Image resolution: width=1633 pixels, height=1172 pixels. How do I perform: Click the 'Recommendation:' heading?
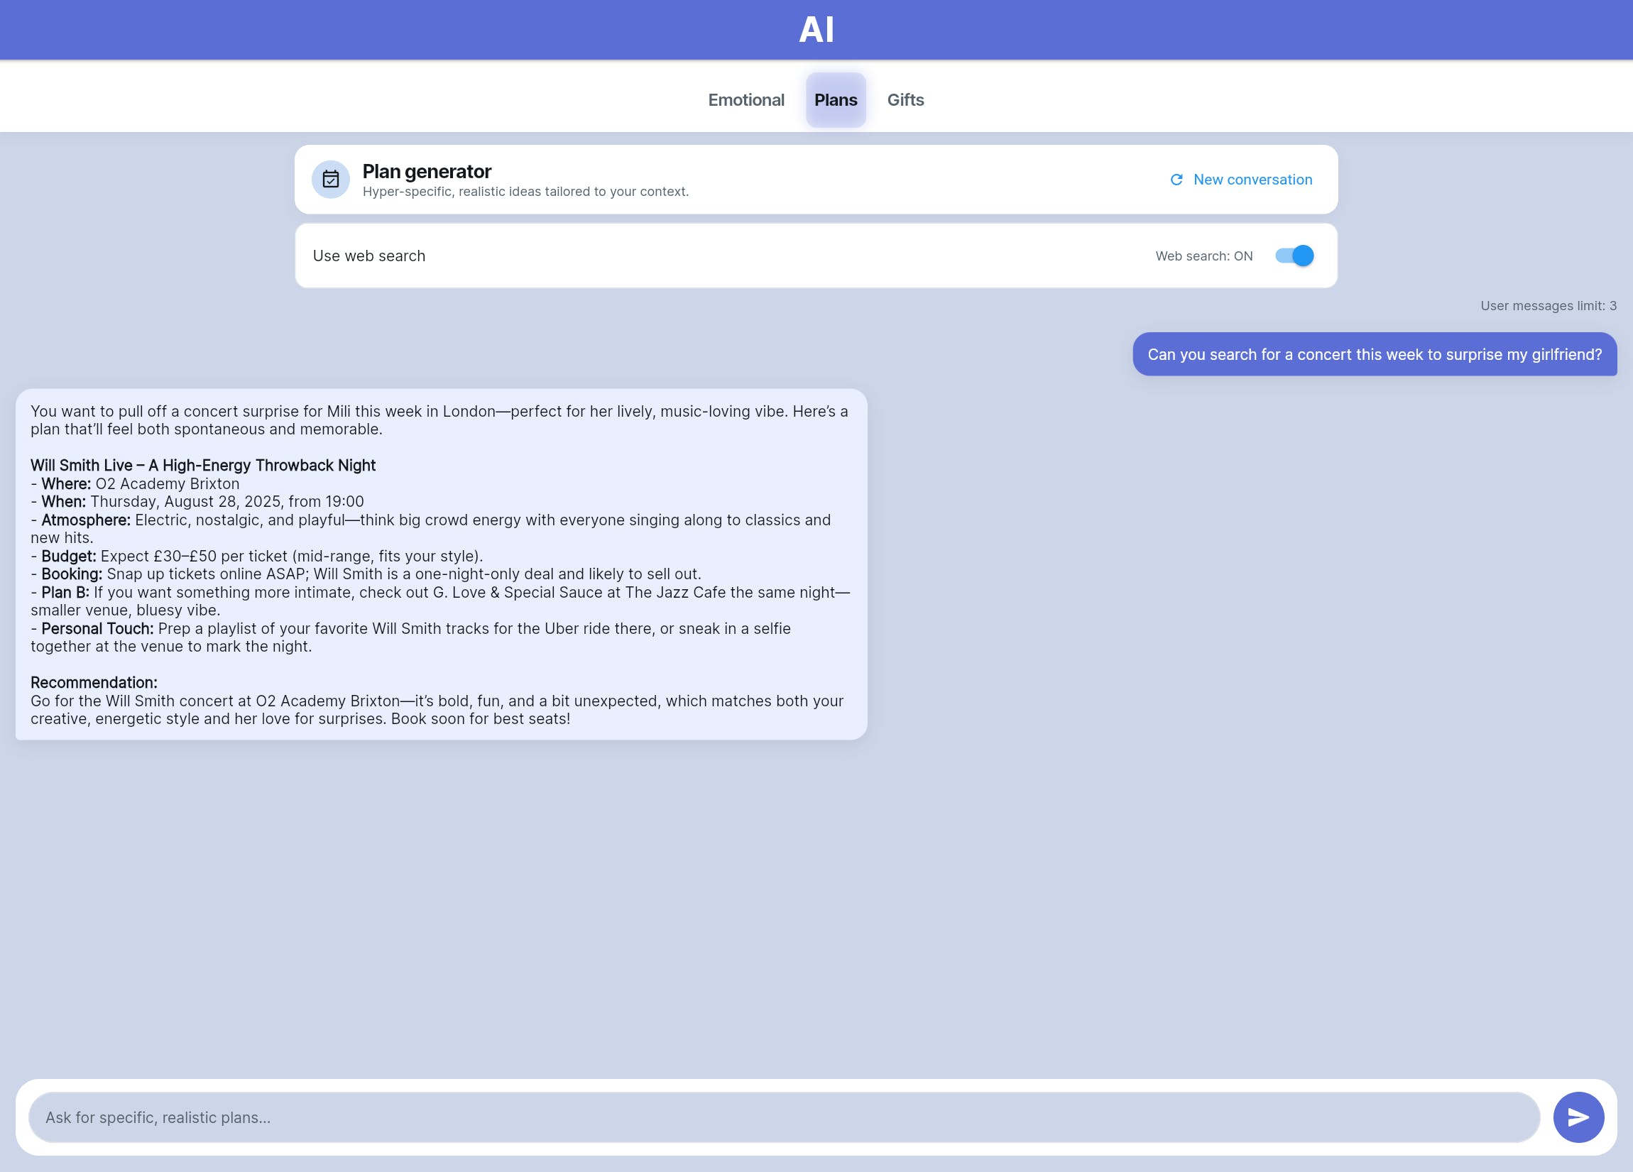pyautogui.click(x=94, y=682)
